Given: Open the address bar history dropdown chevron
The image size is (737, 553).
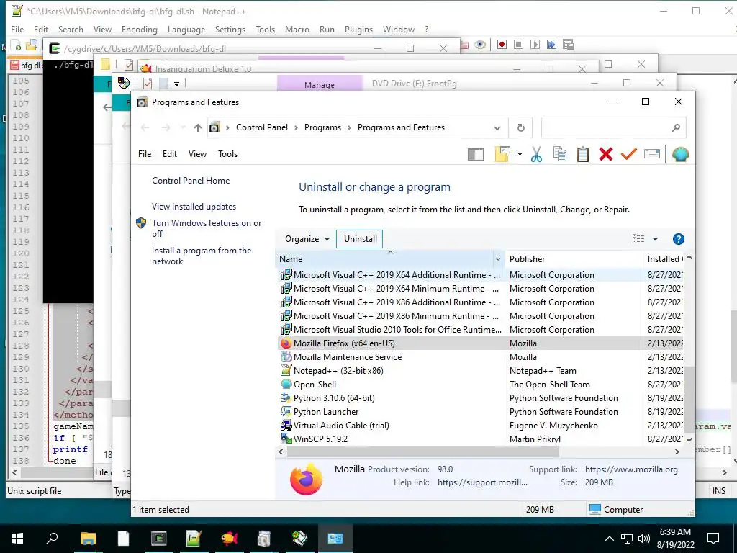Looking at the screenshot, I should 497,128.
